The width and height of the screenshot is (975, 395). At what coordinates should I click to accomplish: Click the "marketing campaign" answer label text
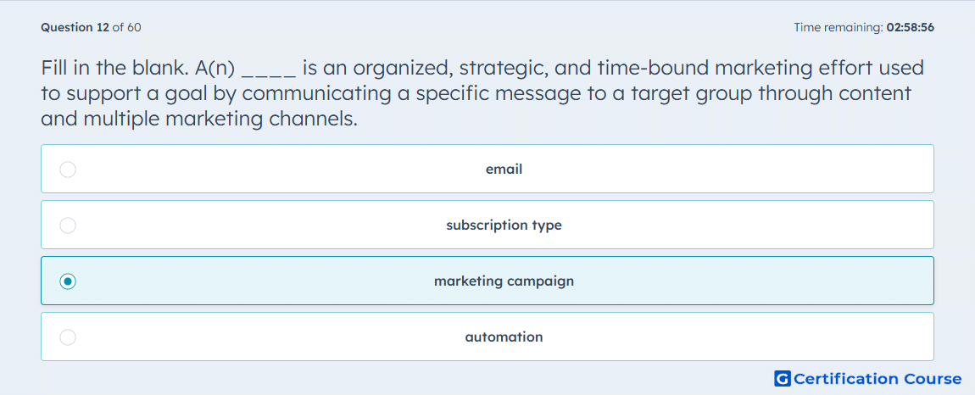pos(504,281)
